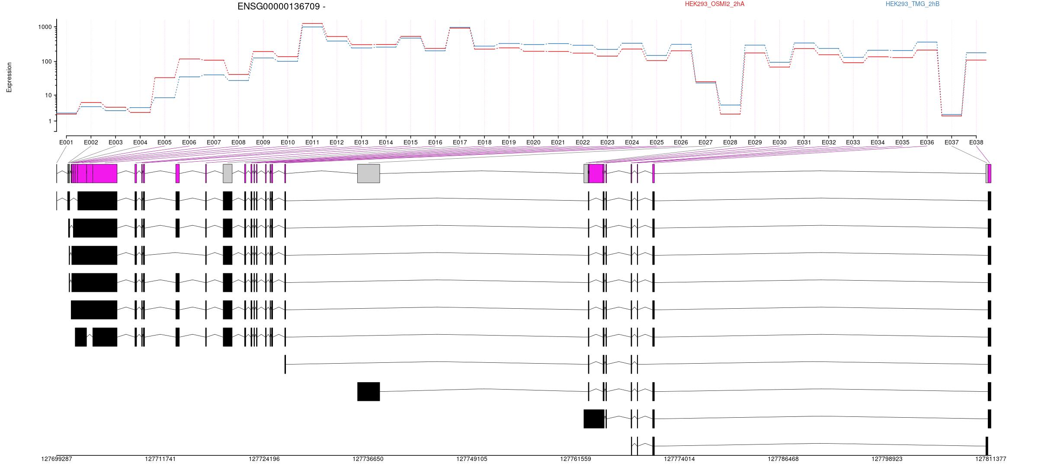Click exon label E002
The image size is (1038, 467).
pos(91,142)
